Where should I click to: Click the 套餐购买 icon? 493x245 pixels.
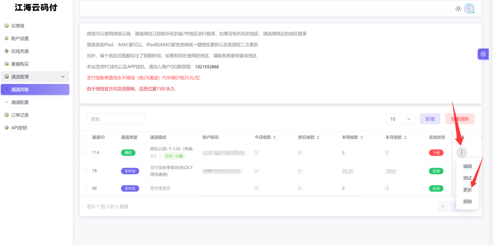[x=7, y=64]
